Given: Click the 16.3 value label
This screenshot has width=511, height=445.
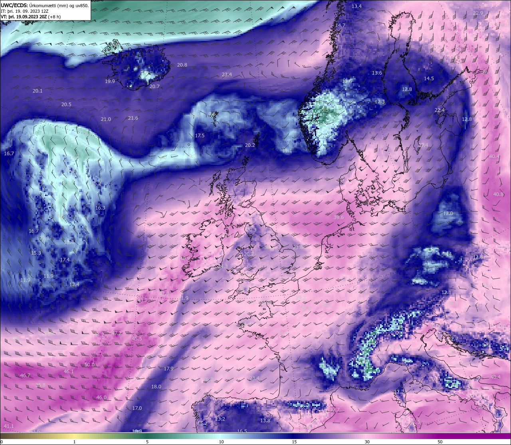Looking at the screenshot, I should pyautogui.click(x=100, y=208).
